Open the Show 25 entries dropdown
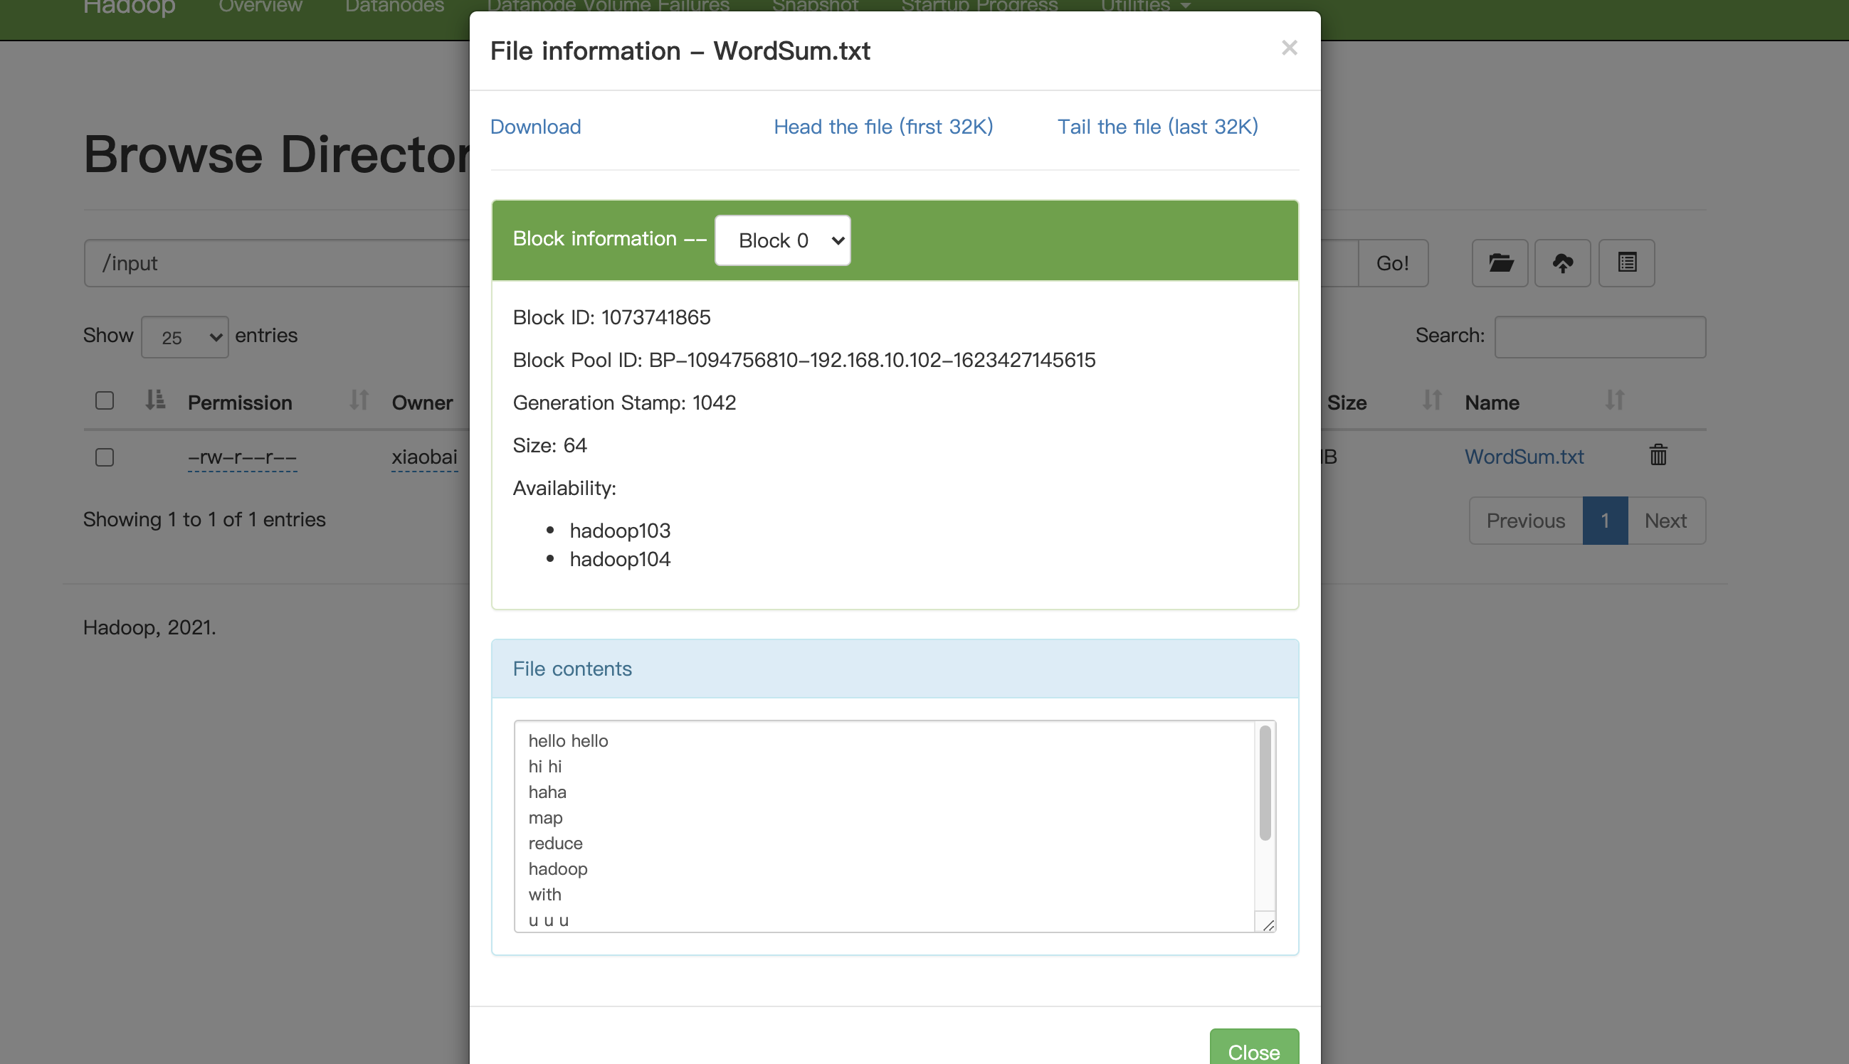 coord(185,337)
